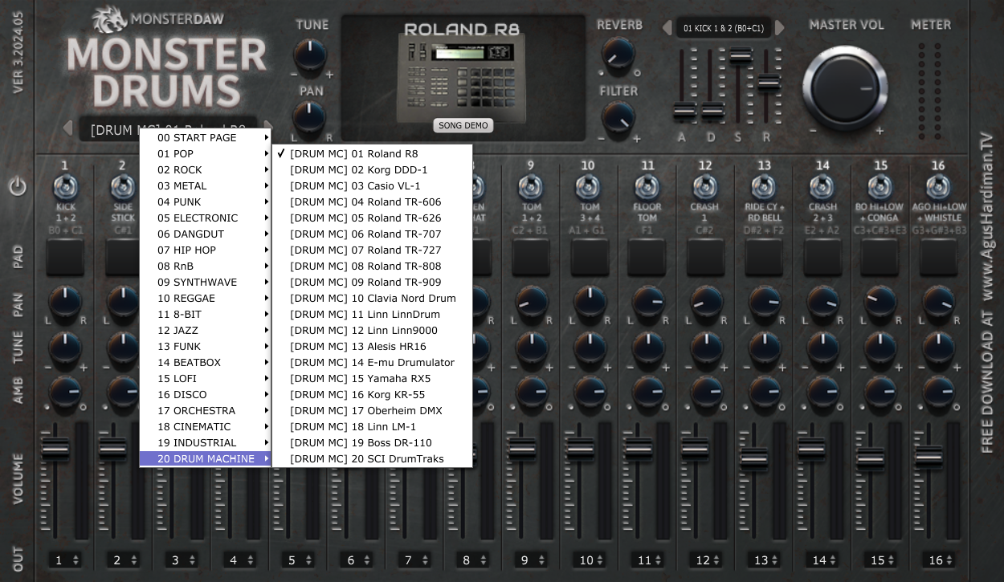Toggle the channel 16 WHISTLE switch
1004x582 pixels.
point(938,188)
